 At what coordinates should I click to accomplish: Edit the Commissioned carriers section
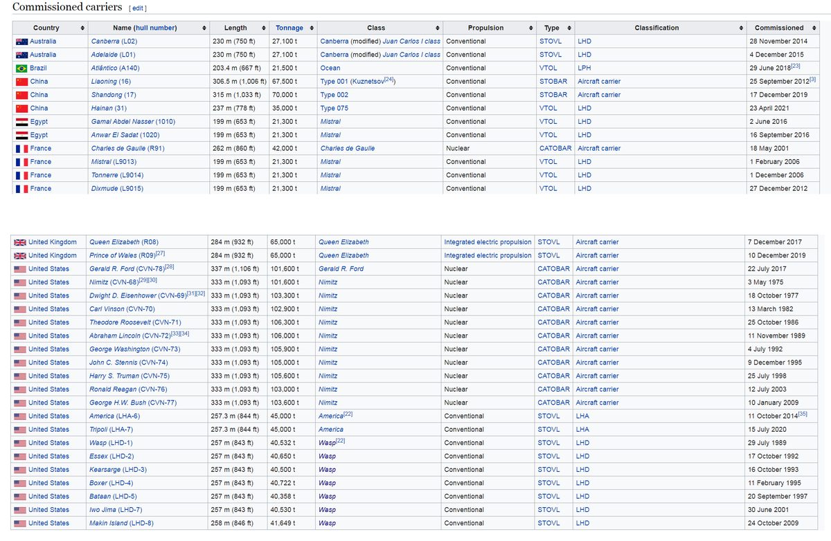click(138, 9)
